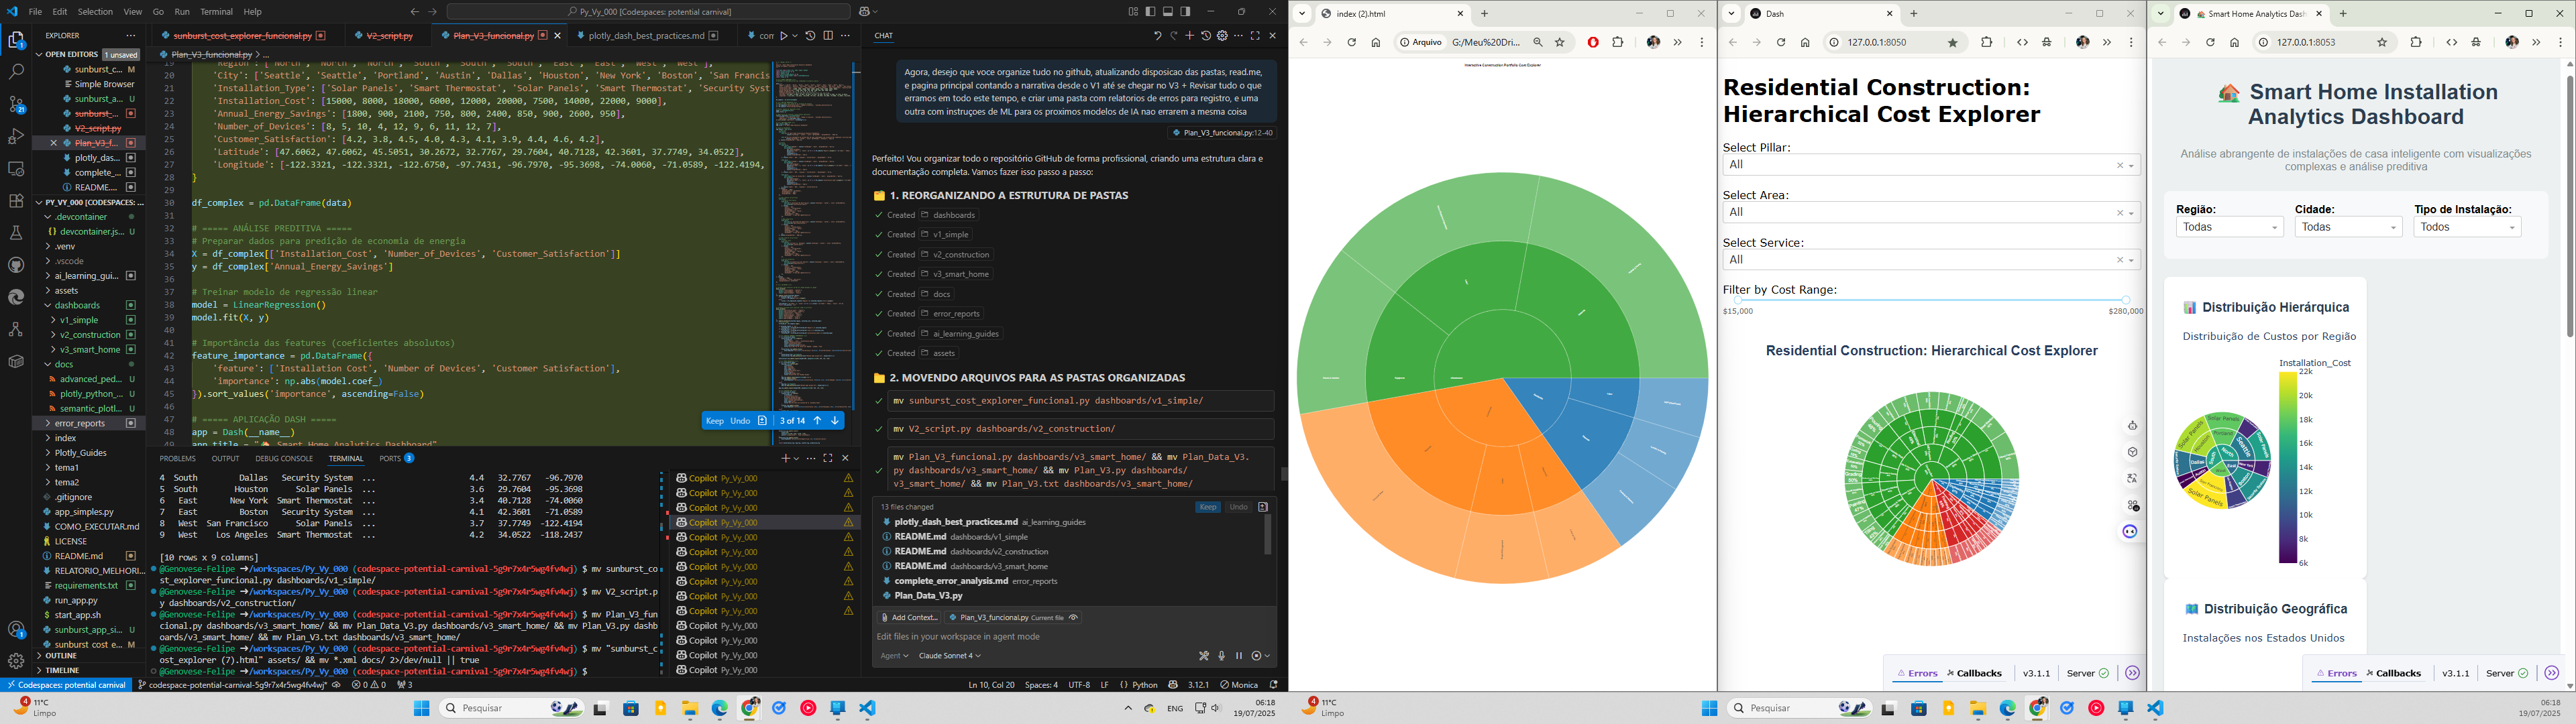2576x724 pixels.
Task: Click the Configure Tools icon in chat
Action: pyautogui.click(x=1204, y=656)
